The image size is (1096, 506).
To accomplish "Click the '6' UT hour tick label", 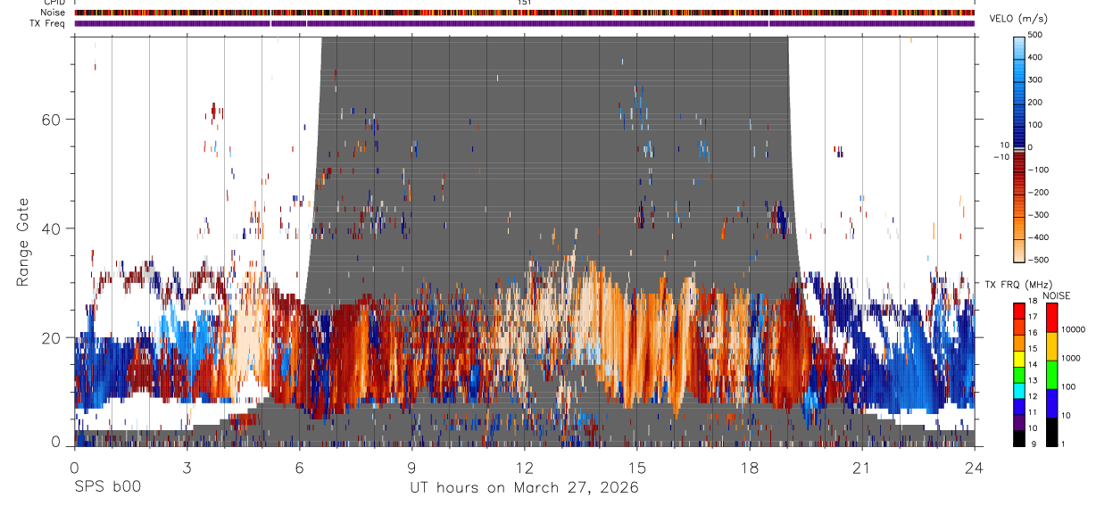I will coord(299,468).
